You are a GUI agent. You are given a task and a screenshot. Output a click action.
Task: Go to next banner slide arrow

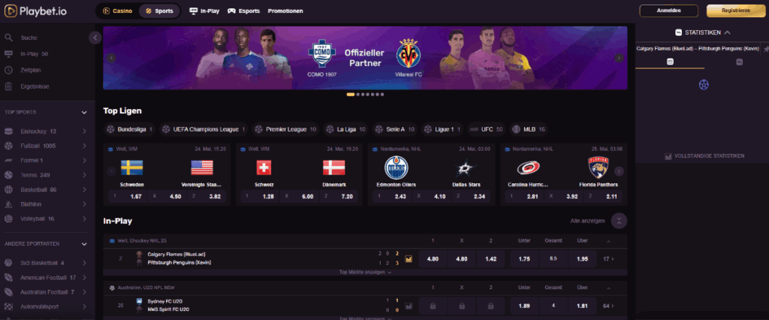pos(620,58)
